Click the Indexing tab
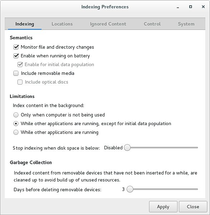210x215 pixels. coord(25,24)
